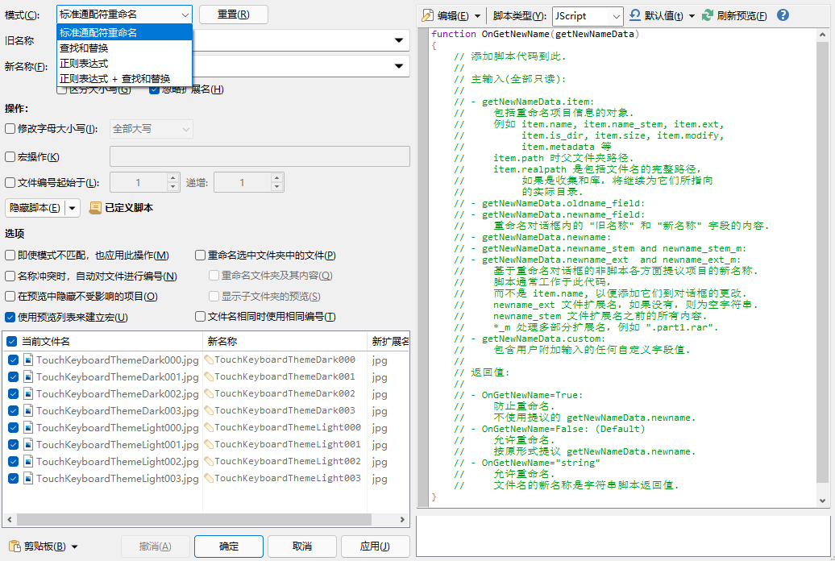Toggle apply operation even if pattern mismatches
835x561 pixels.
click(10, 256)
